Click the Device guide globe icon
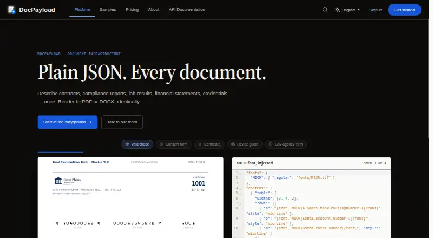This screenshot has width=433, height=238. (233, 144)
